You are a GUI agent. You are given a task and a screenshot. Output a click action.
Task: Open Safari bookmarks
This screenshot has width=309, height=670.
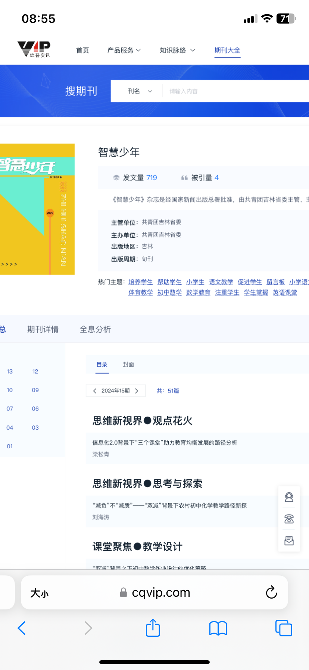point(218,628)
